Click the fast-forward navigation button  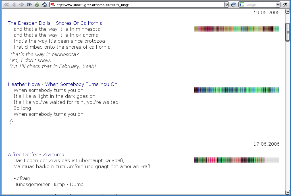[x=29, y=5]
